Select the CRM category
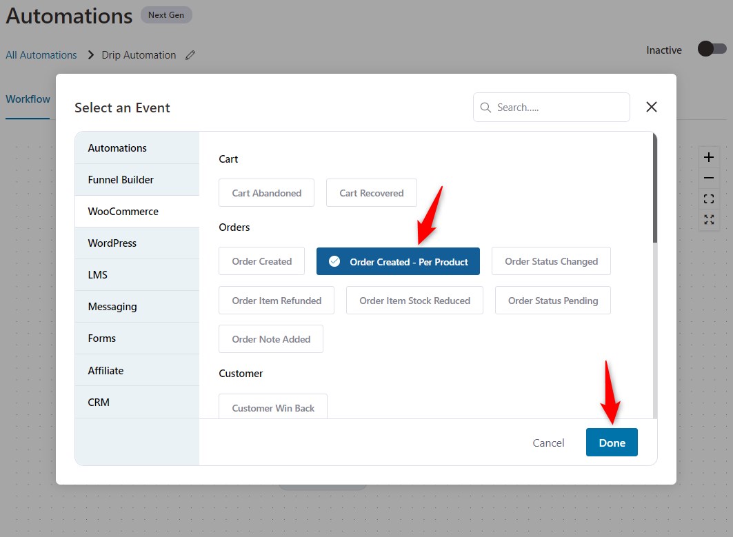This screenshot has width=733, height=537. [x=137, y=402]
